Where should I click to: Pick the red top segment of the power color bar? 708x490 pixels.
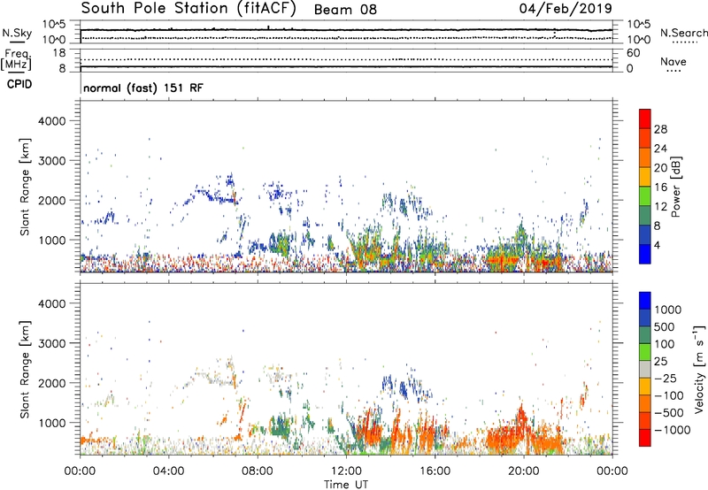click(645, 119)
